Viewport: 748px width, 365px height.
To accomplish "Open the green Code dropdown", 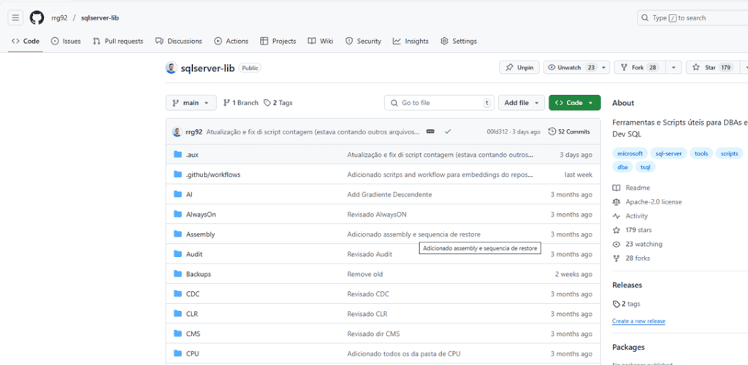I will coord(574,103).
